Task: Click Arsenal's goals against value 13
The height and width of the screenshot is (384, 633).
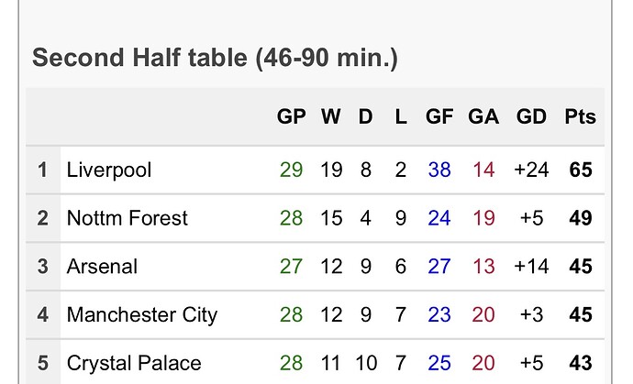Action: pyautogui.click(x=483, y=267)
